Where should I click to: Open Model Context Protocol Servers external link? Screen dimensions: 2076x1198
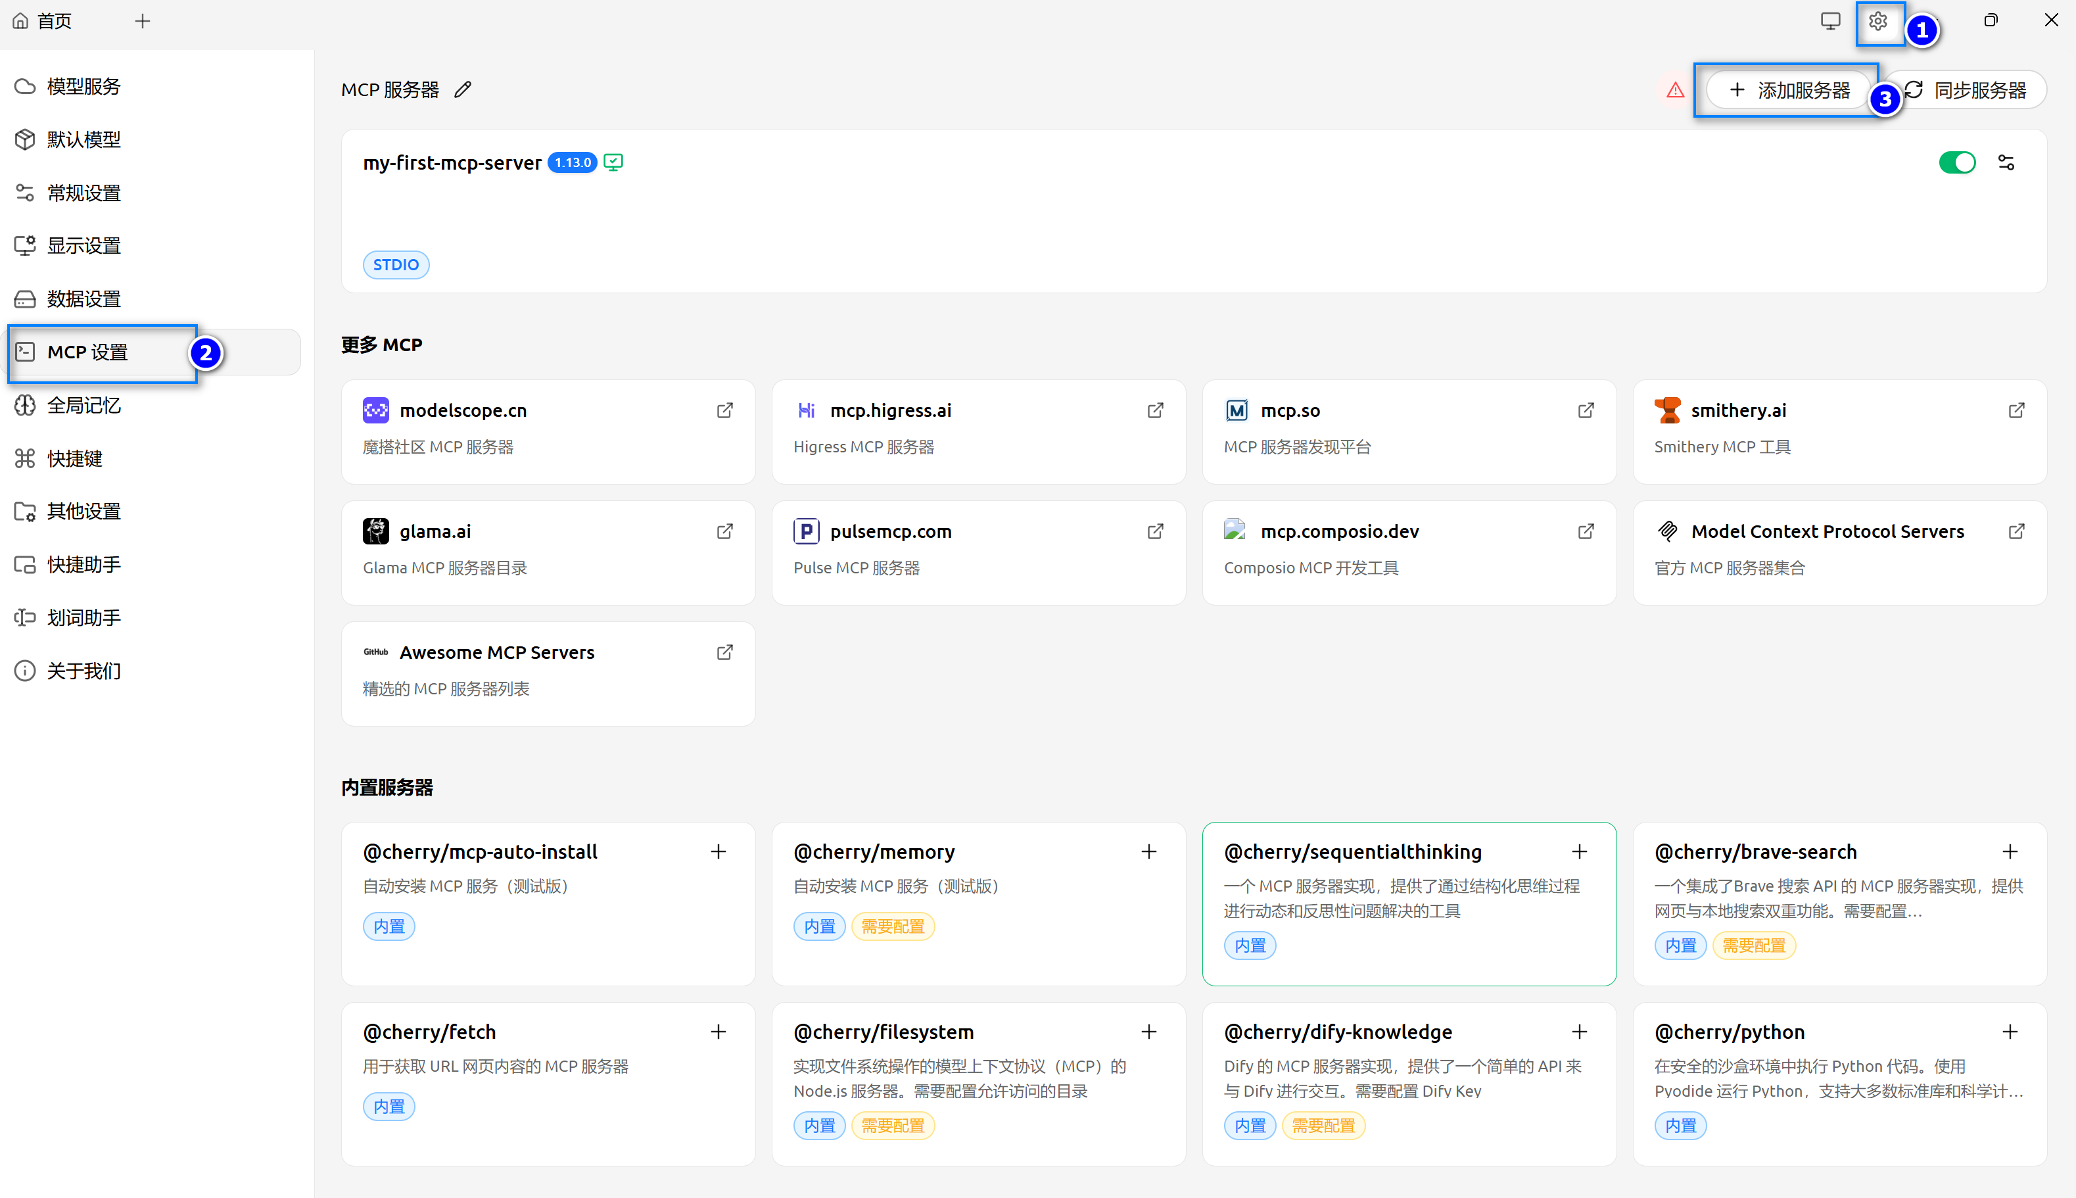[2017, 531]
